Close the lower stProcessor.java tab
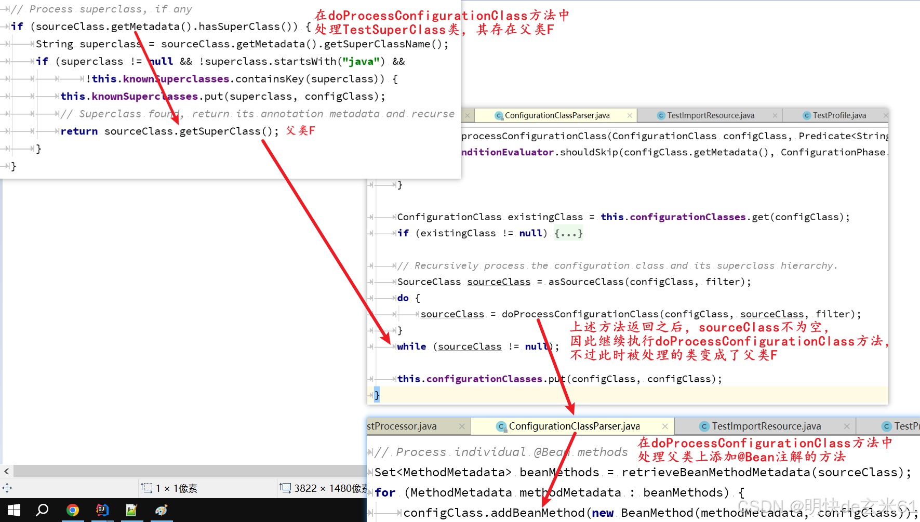Screen dimensions: 920x522 (462, 426)
